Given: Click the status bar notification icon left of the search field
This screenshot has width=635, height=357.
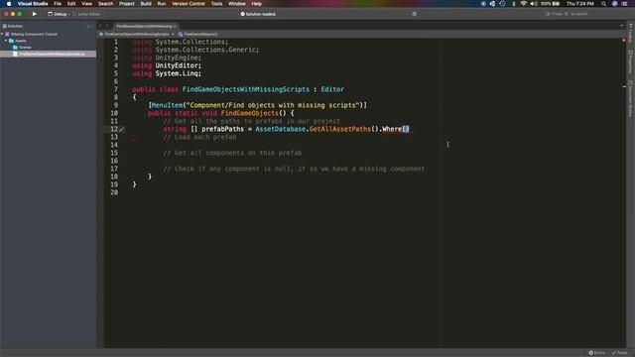Looking at the screenshot, I should [414, 14].
